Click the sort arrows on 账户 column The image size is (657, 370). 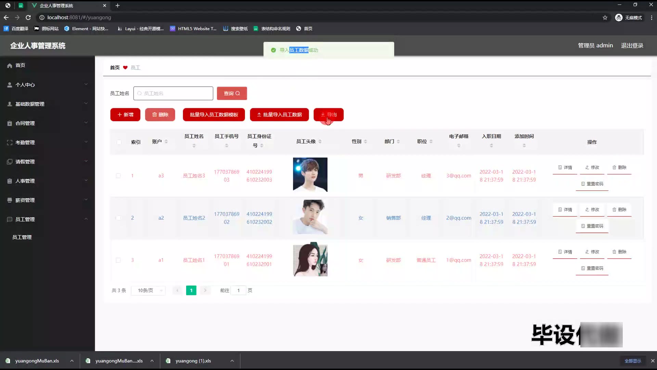point(166,141)
